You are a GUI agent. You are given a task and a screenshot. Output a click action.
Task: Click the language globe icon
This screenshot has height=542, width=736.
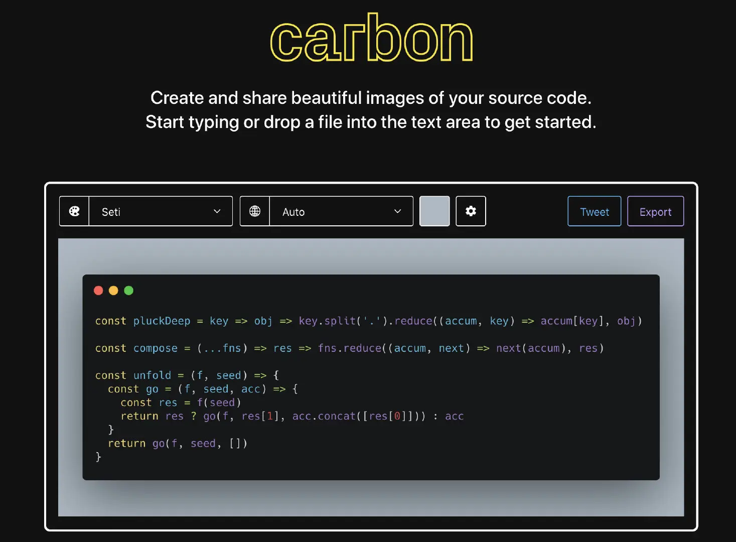255,211
